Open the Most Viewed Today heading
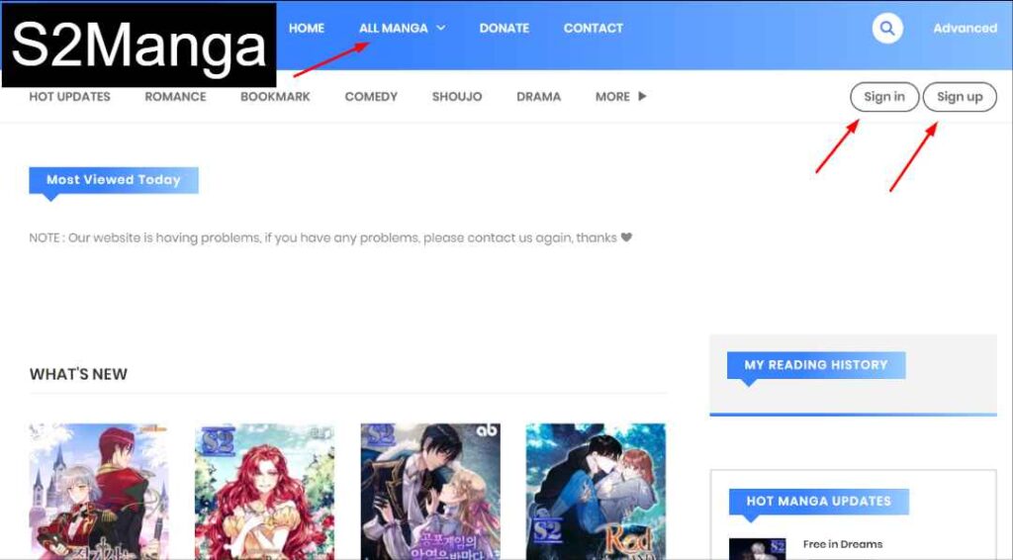 [114, 180]
